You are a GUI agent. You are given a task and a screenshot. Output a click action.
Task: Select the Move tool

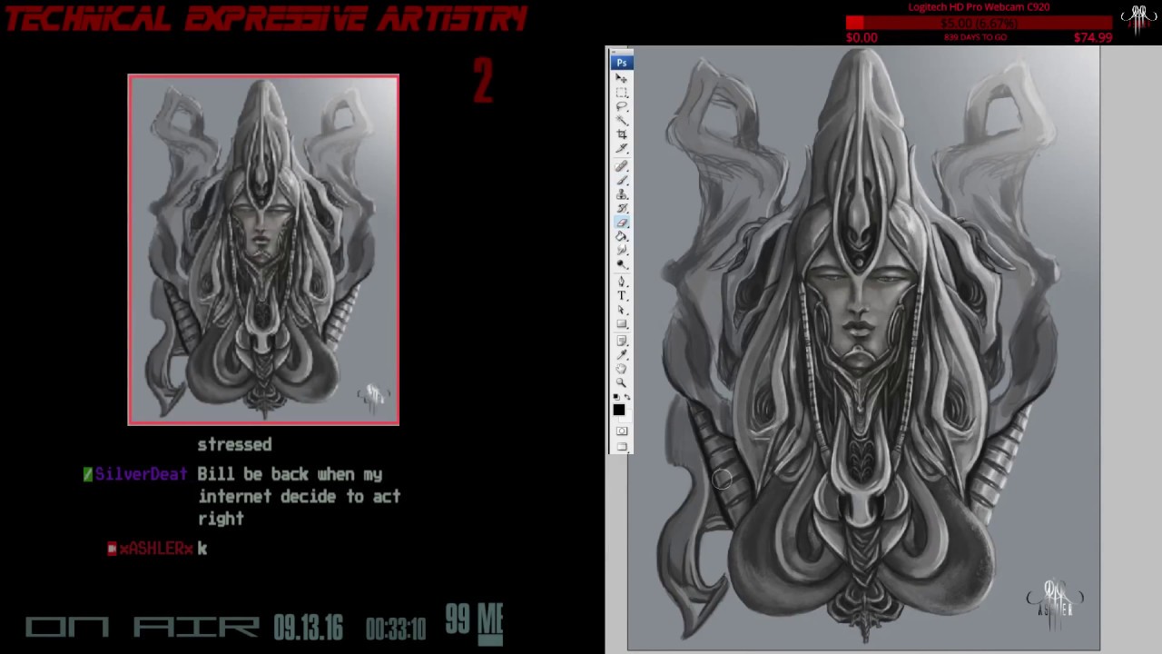[622, 78]
